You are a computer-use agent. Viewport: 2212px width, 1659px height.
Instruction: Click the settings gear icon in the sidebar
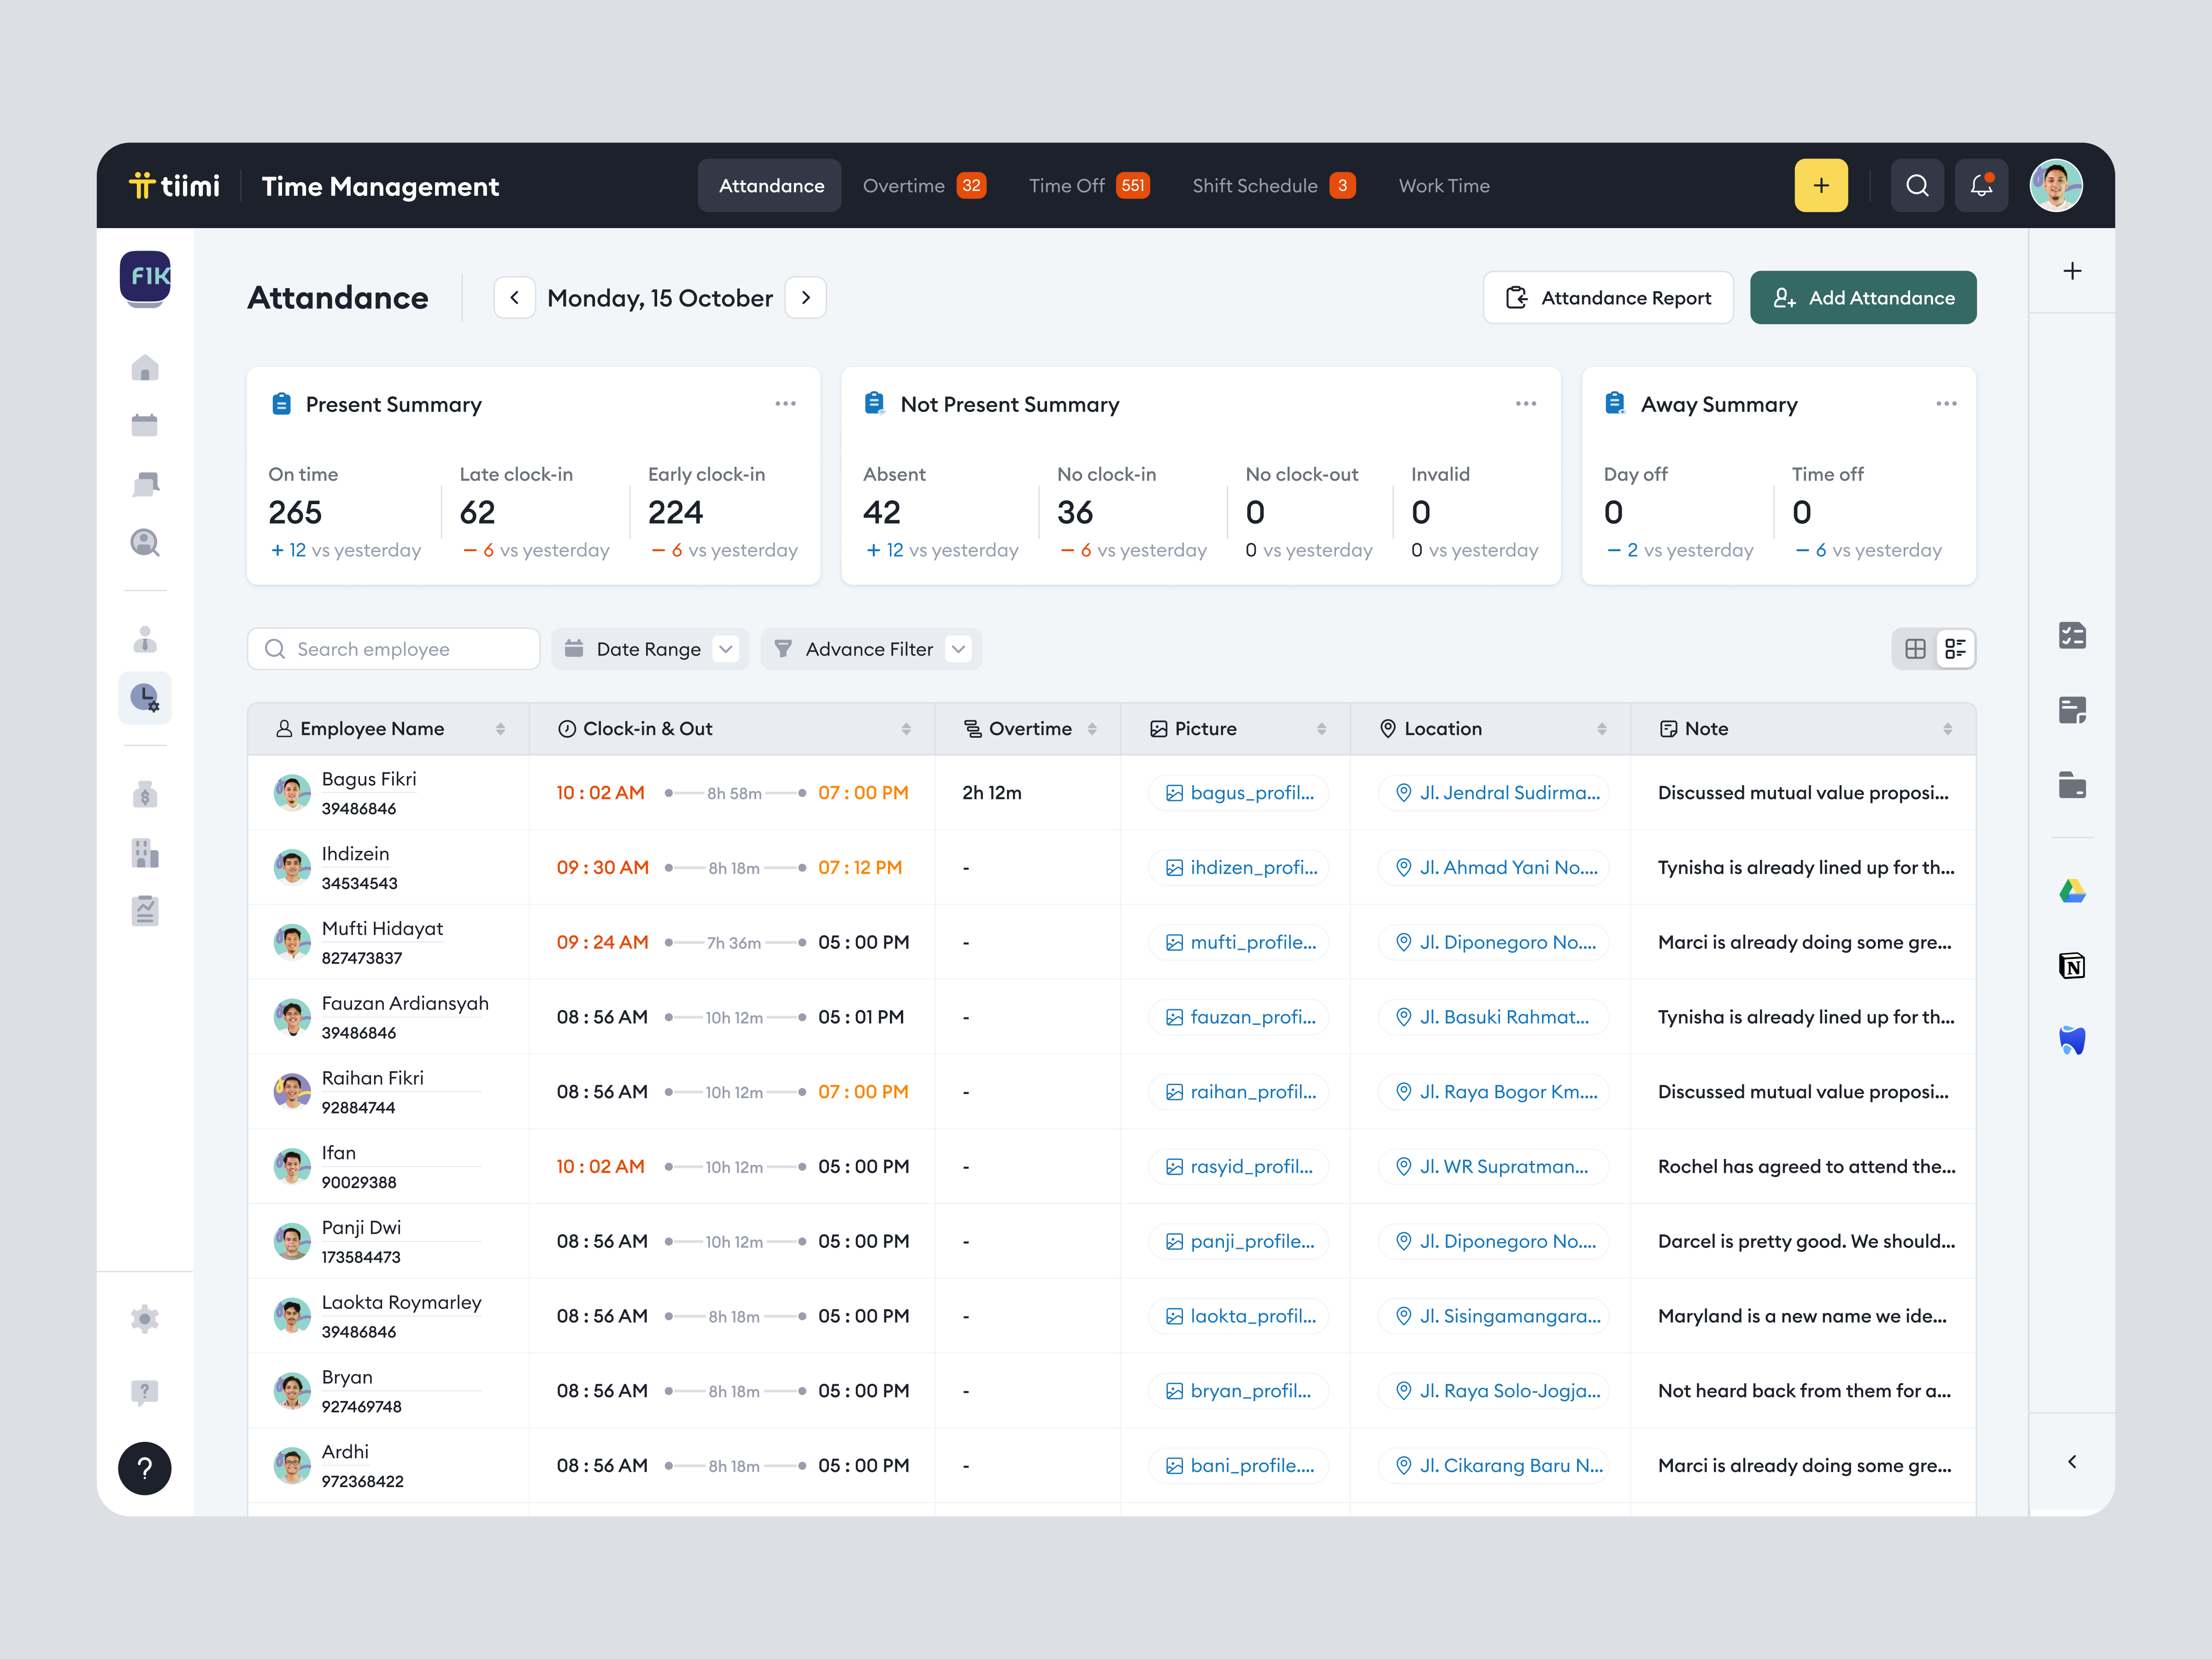145,1318
